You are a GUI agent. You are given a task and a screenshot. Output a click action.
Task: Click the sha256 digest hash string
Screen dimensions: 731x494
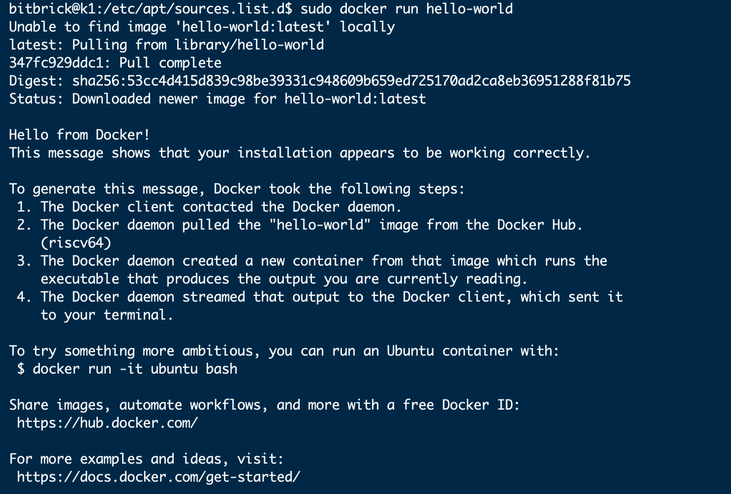(351, 81)
